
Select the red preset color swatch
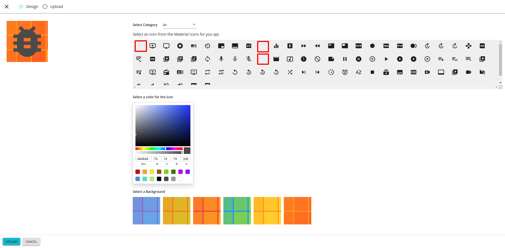coord(138,172)
